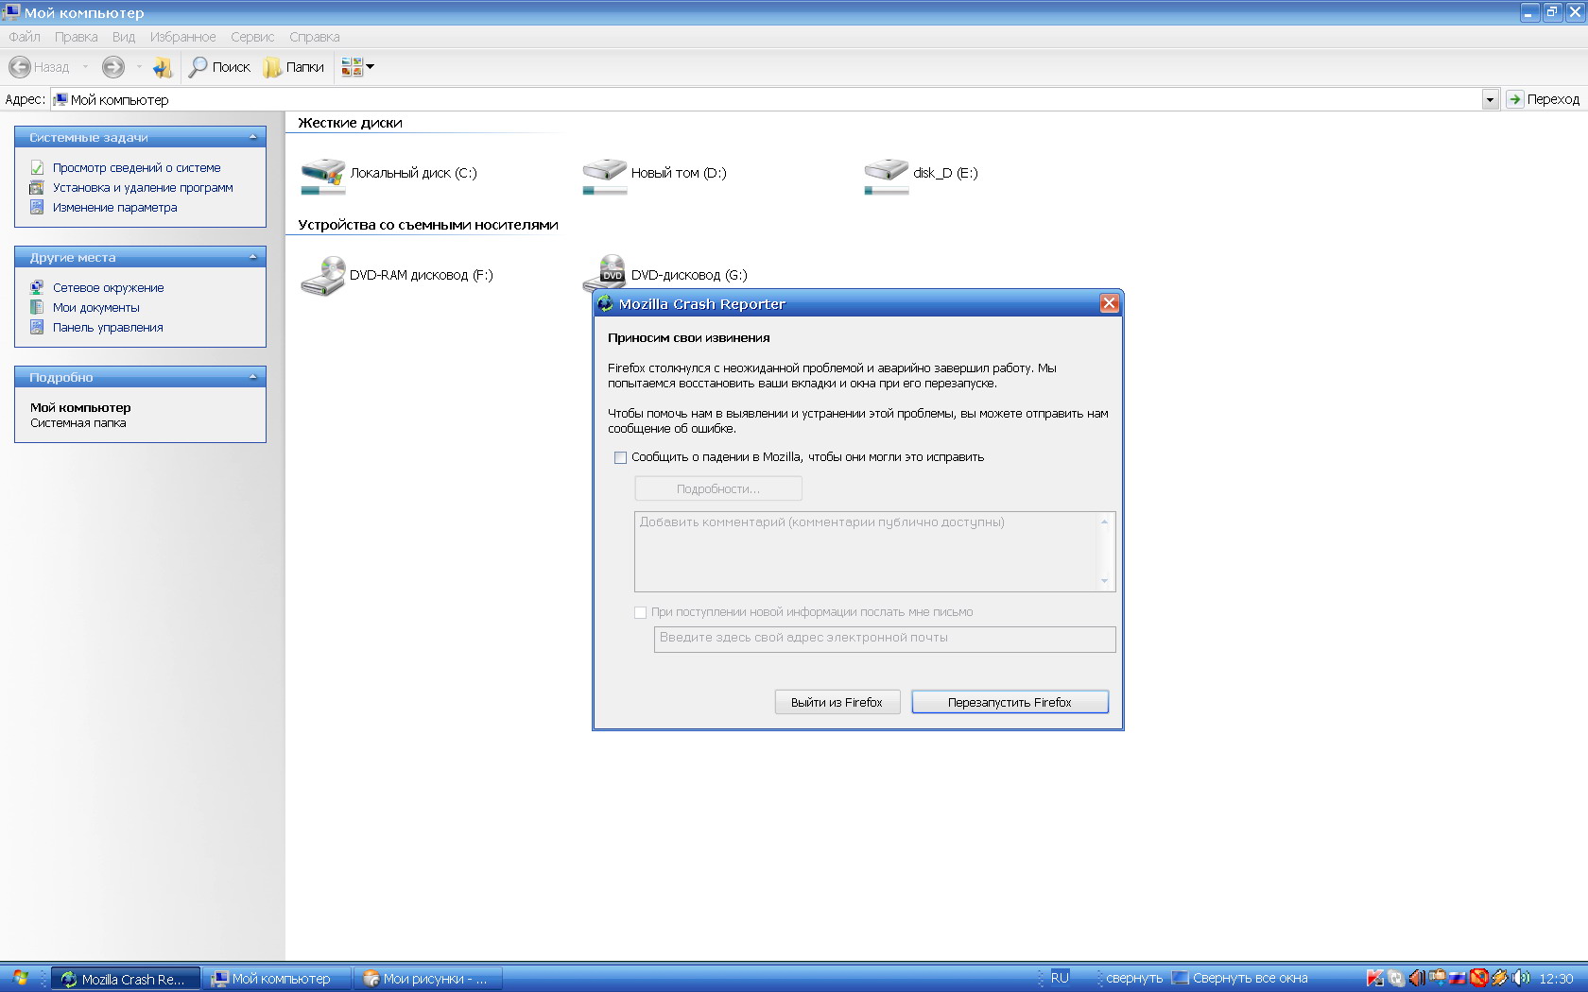This screenshot has height=992, width=1588.
Task: Open the Избранное menu
Action: (x=182, y=37)
